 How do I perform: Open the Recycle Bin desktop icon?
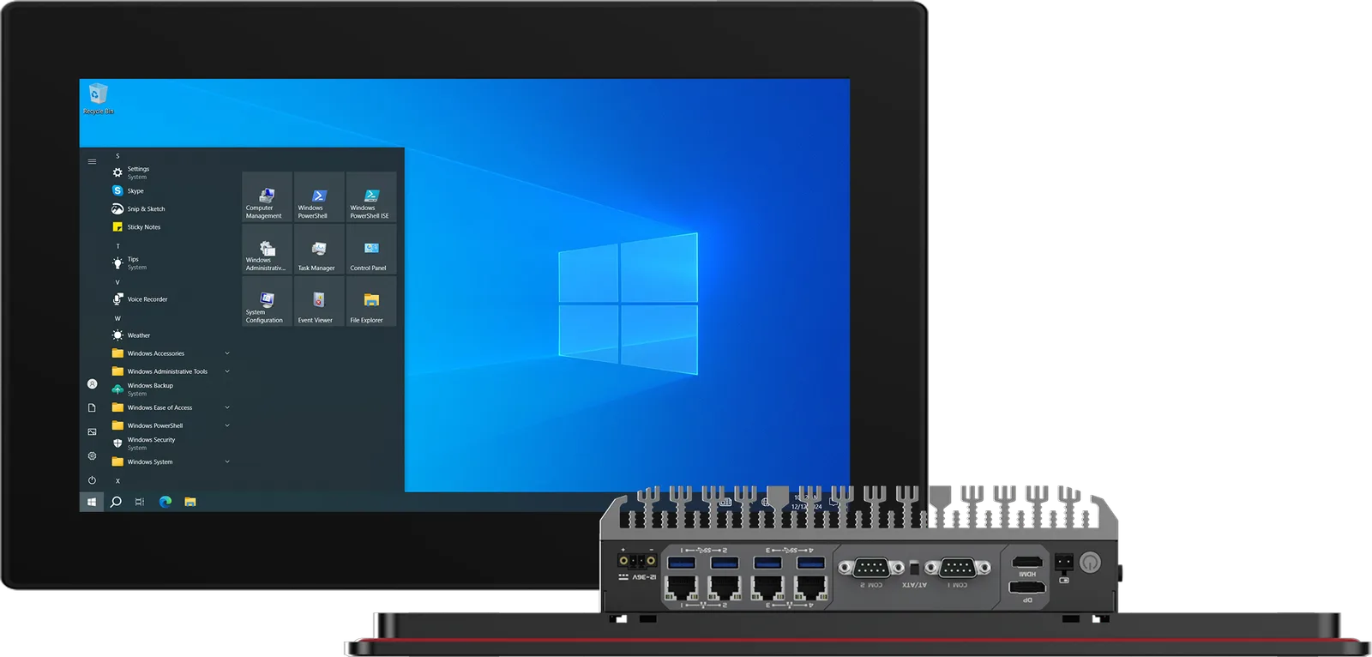(98, 99)
